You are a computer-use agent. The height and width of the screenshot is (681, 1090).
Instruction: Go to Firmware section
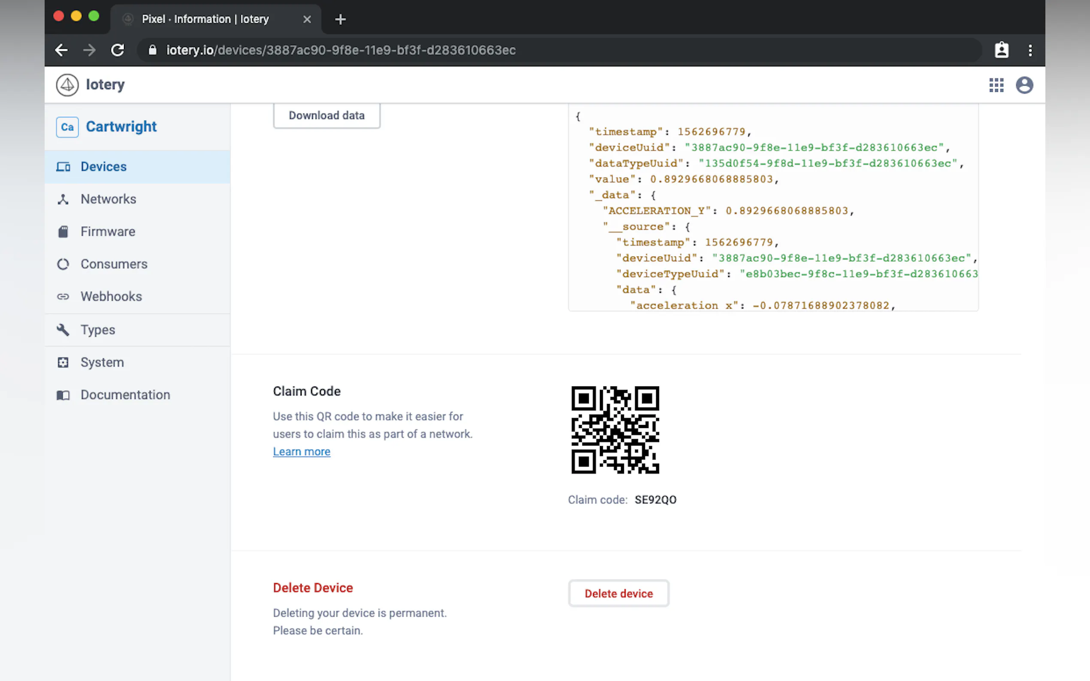pyautogui.click(x=137, y=232)
